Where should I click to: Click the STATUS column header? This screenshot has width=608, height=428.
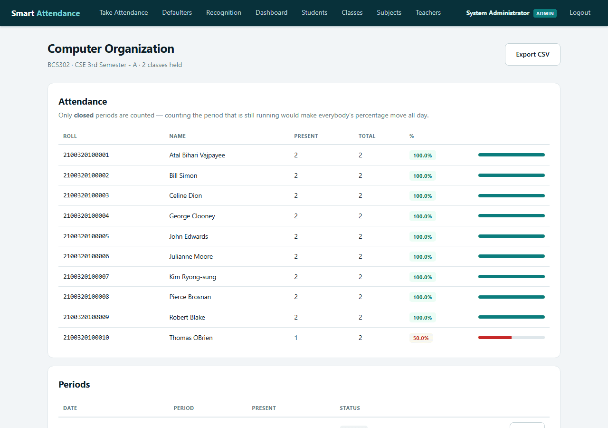(350, 408)
